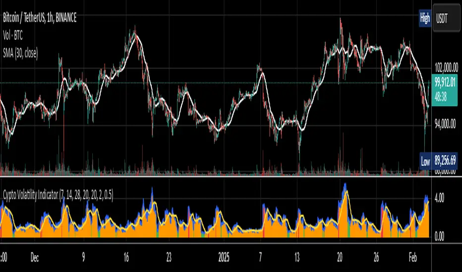Click the 4.00 volatility scale label
462x272 pixels.
click(x=439, y=198)
